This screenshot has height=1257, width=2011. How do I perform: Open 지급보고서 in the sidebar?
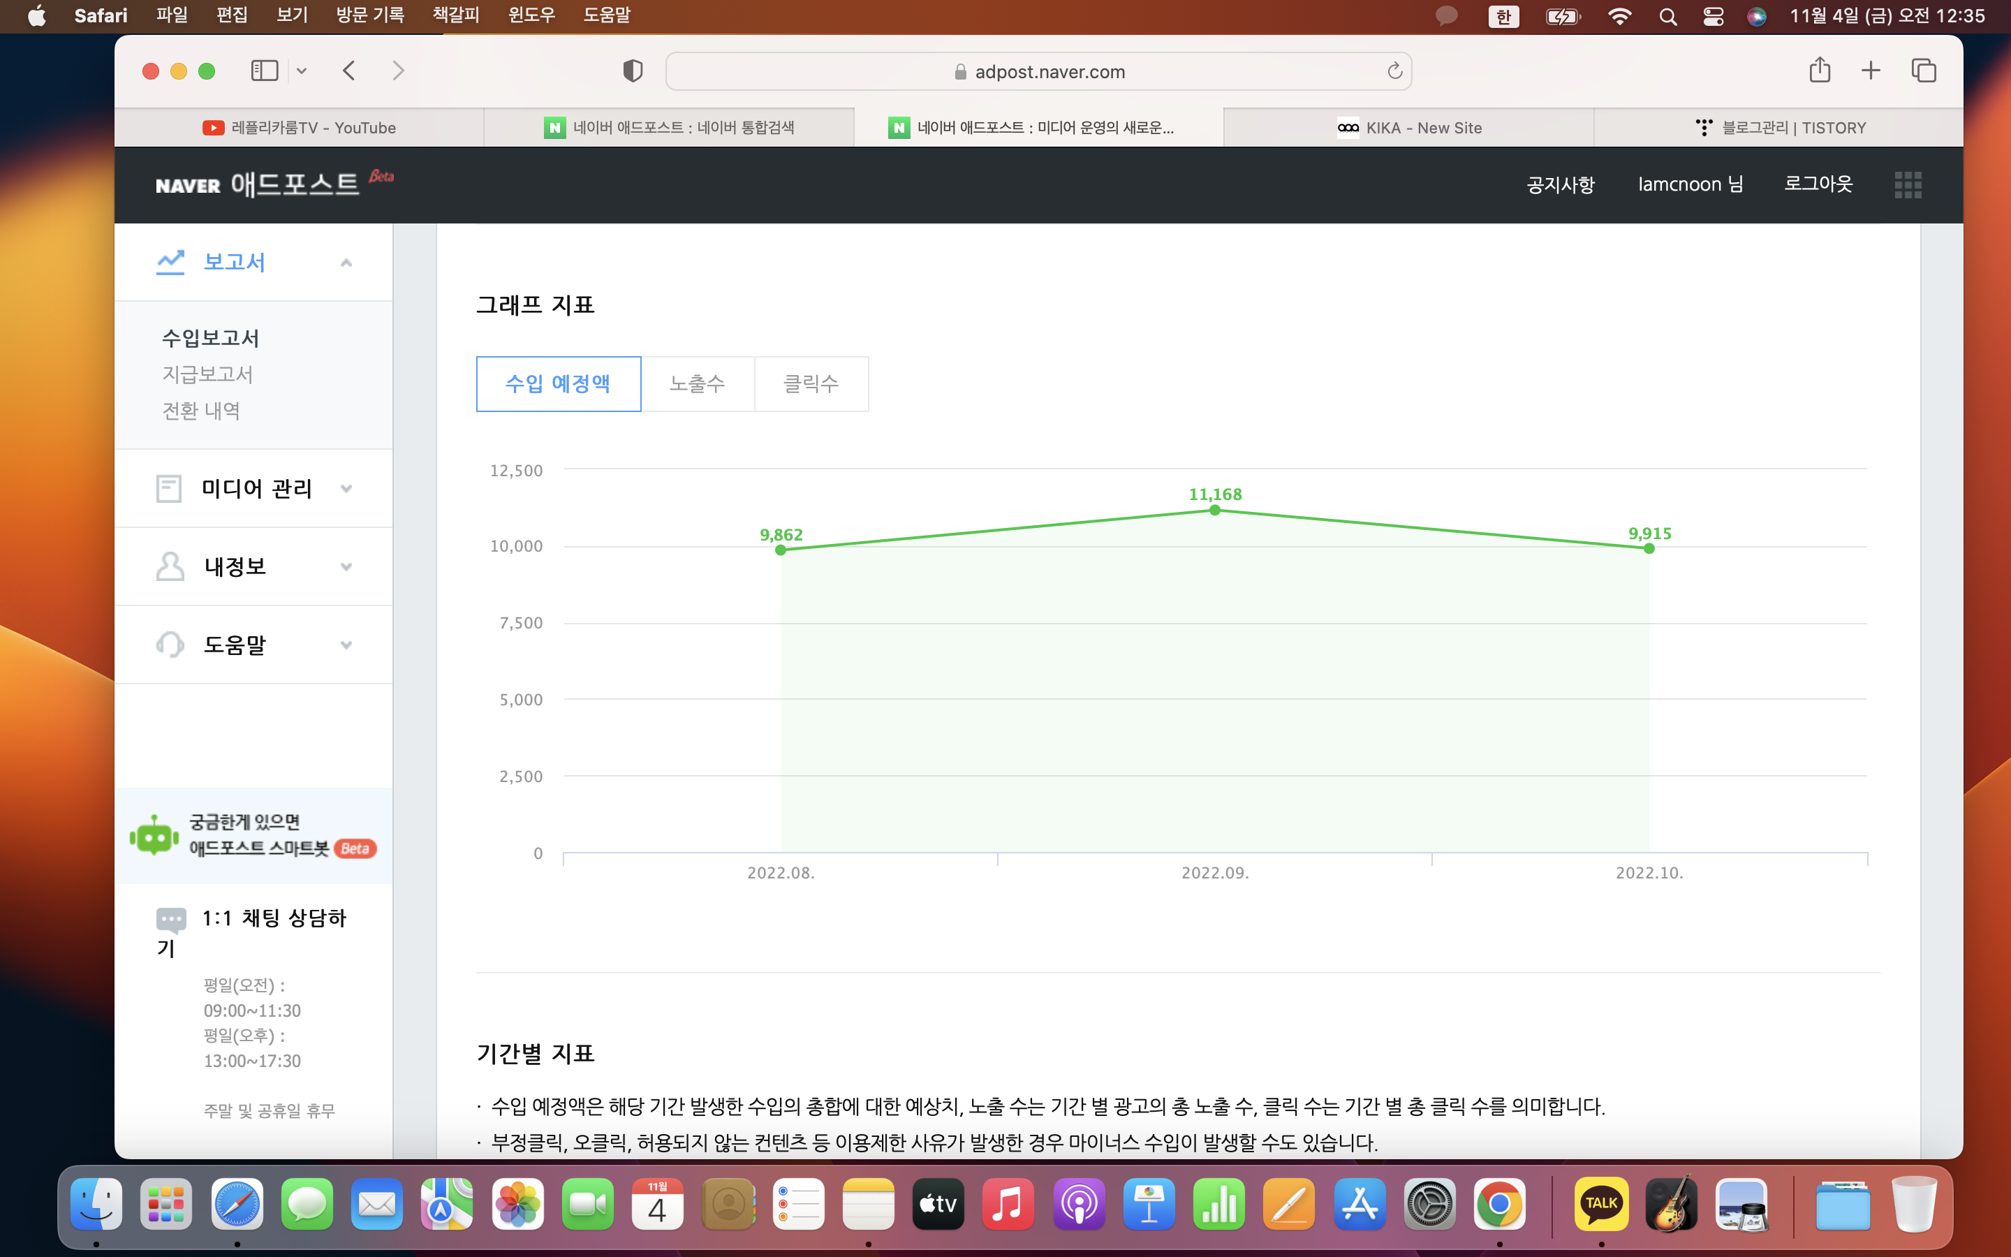coord(208,374)
